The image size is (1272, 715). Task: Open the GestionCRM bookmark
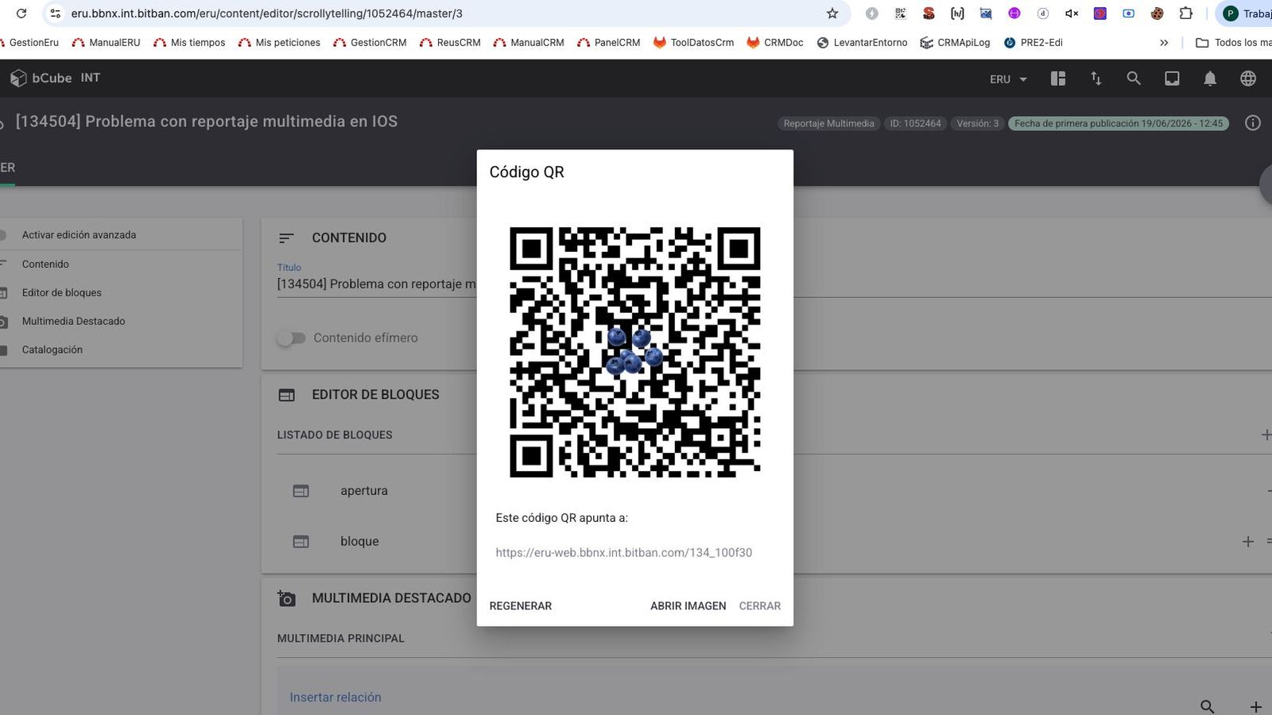coord(370,43)
